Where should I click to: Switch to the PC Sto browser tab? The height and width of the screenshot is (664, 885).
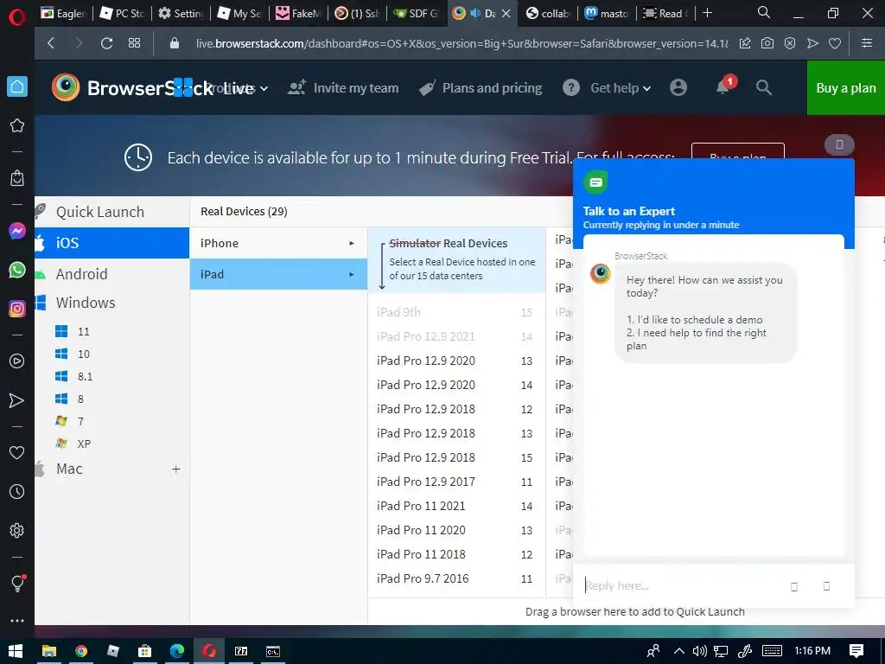click(x=122, y=13)
